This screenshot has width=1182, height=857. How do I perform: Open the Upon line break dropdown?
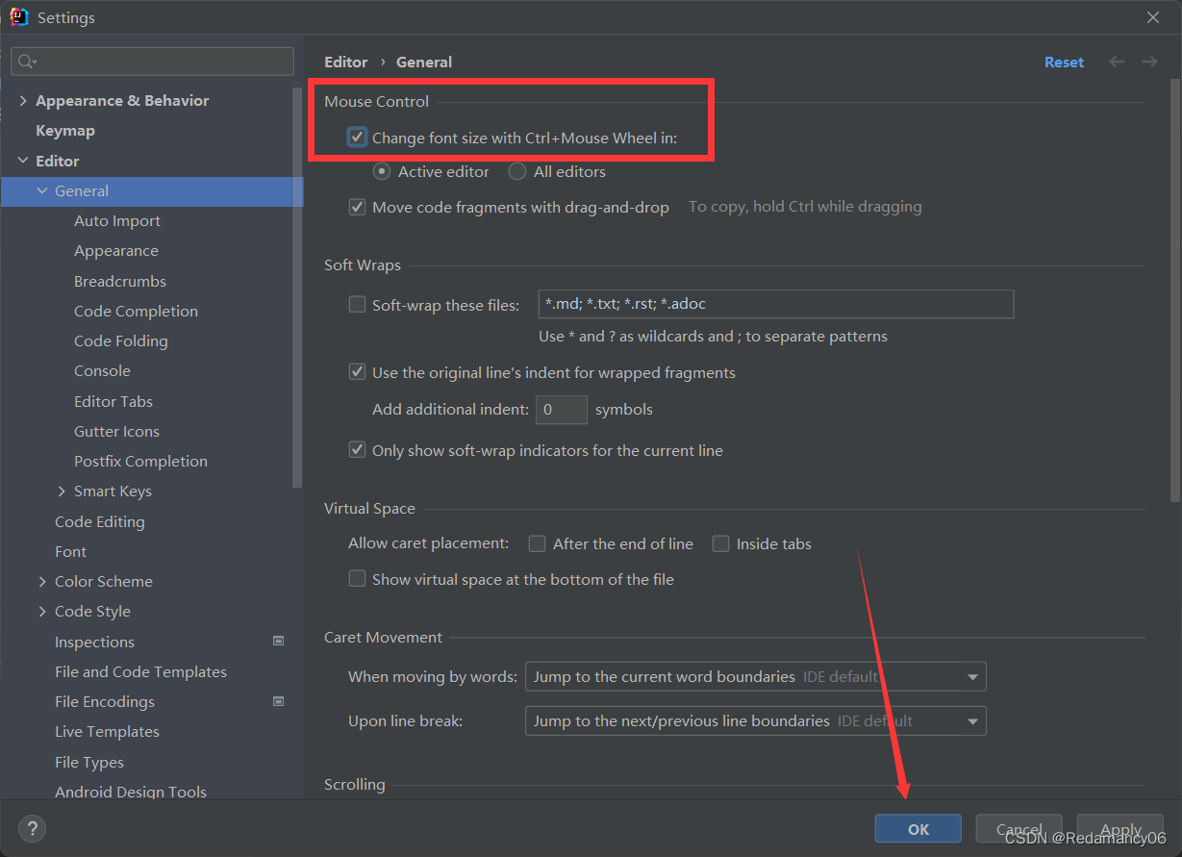coord(755,721)
